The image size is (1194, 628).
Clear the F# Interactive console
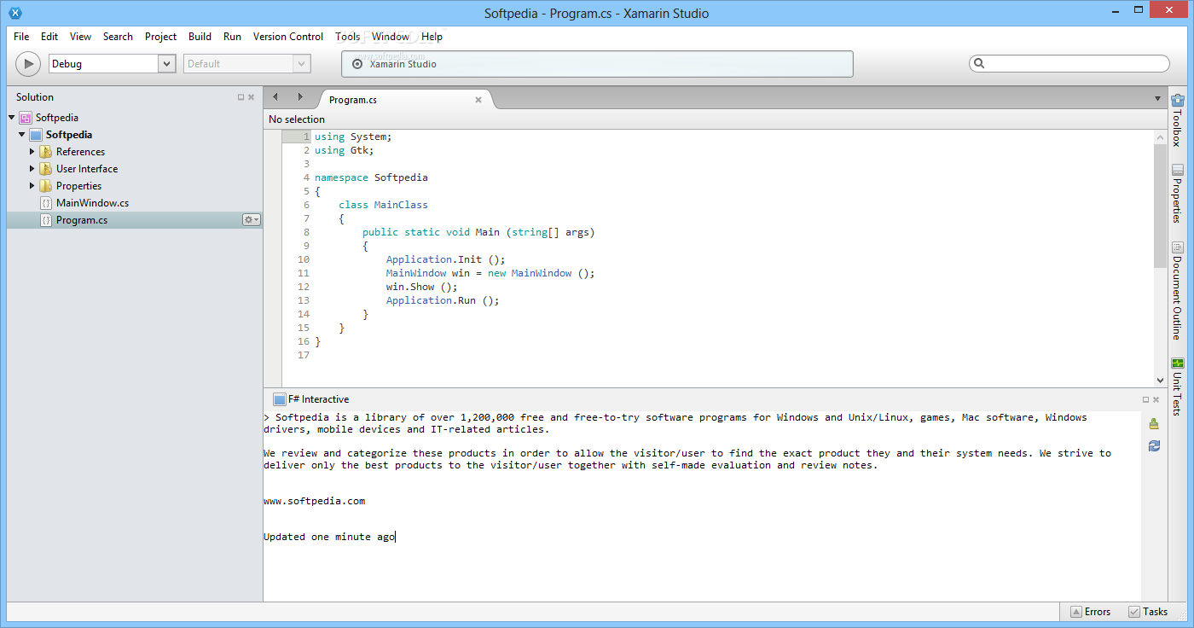[x=1154, y=424]
